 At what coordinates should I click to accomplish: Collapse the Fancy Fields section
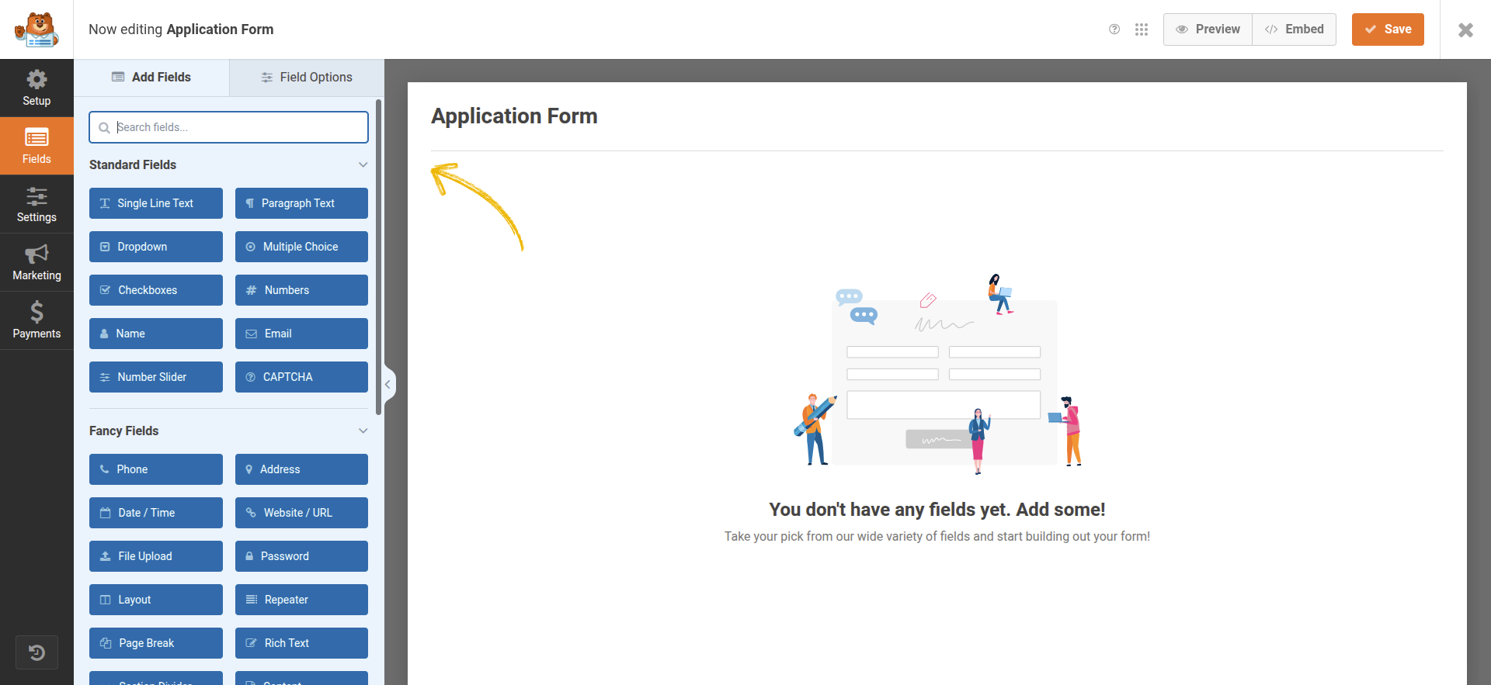tap(363, 431)
